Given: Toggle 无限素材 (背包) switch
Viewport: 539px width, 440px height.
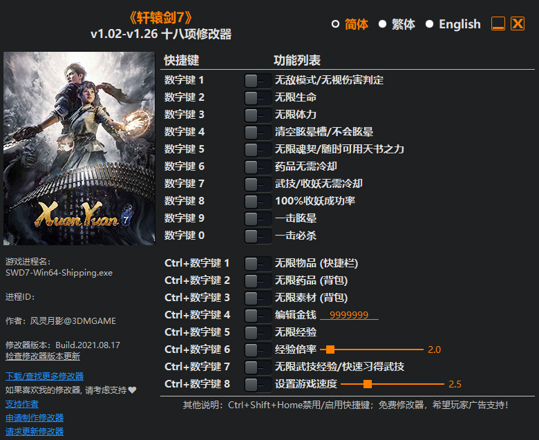Looking at the screenshot, I should click(258, 298).
